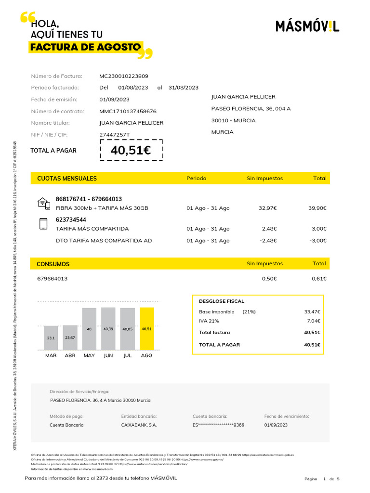This screenshot has height=493, width=370.
Task: Click the 0,50€ consumption pre-tax amount
Action: tap(269, 279)
